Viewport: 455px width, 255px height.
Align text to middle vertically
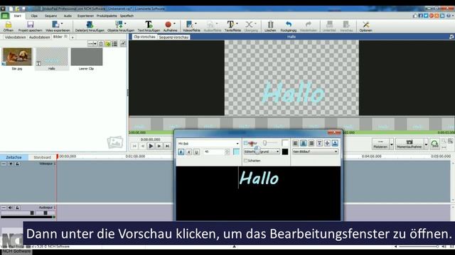(x=327, y=143)
